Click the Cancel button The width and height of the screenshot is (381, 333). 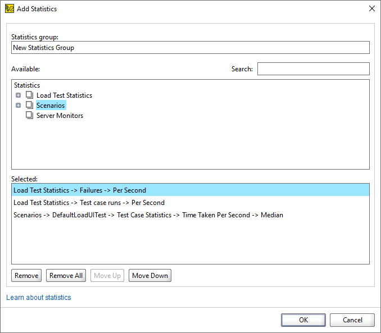352,320
